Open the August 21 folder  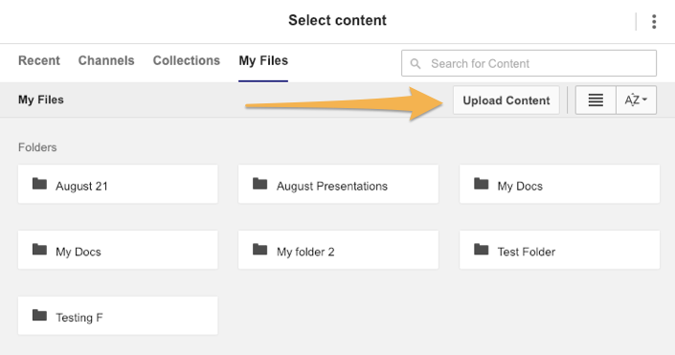point(118,184)
